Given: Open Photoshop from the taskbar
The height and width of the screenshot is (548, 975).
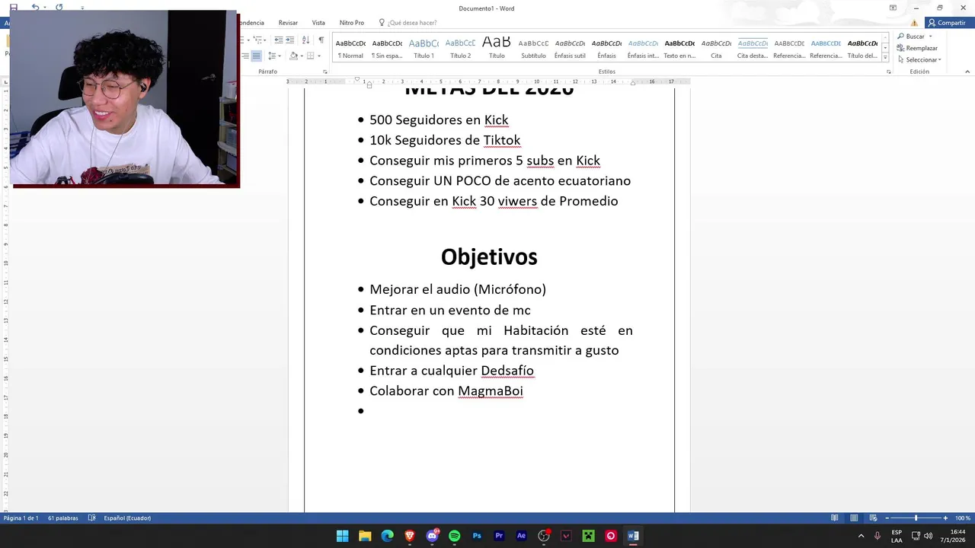Looking at the screenshot, I should click(x=477, y=536).
